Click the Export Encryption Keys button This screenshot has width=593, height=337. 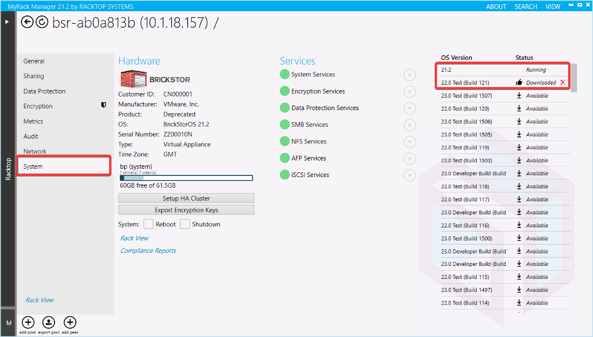tap(186, 210)
